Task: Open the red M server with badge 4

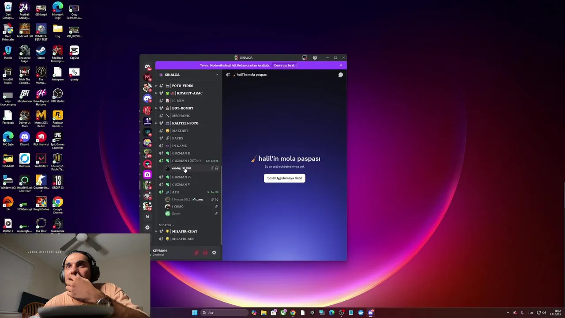Action: [147, 77]
